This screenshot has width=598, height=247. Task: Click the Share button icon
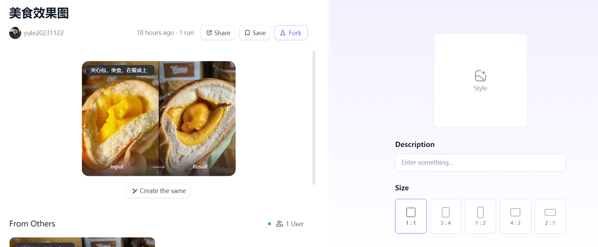click(x=209, y=33)
